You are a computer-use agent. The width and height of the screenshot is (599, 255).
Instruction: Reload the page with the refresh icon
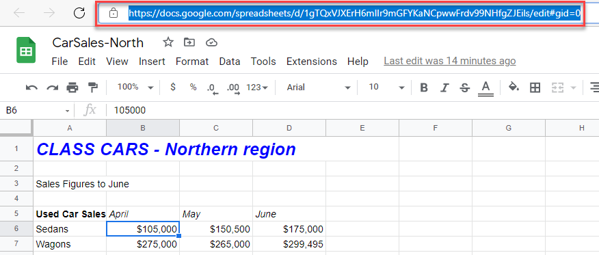point(79,14)
